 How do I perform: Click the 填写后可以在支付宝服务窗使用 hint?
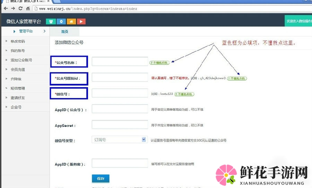pos(173,164)
